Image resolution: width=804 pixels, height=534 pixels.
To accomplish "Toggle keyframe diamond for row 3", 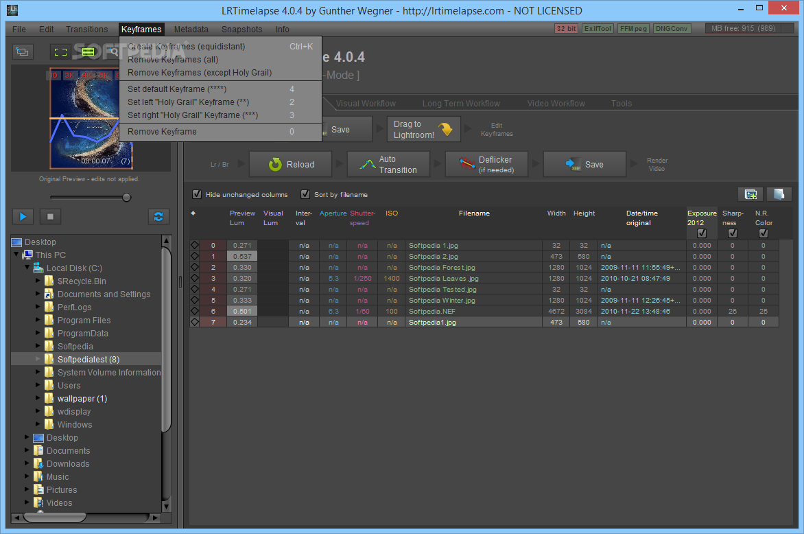I will 195,278.
